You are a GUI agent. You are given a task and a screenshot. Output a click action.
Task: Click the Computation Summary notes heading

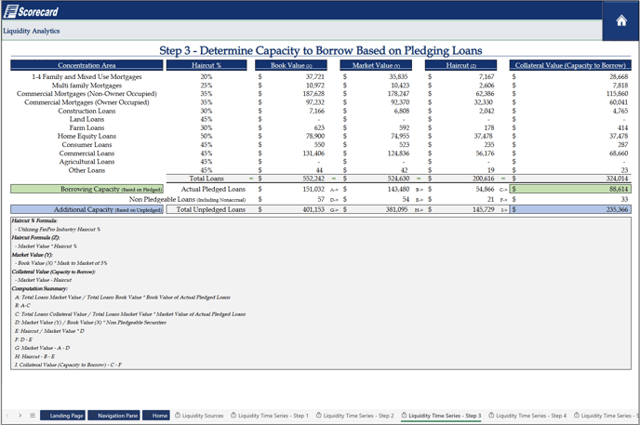point(40,289)
